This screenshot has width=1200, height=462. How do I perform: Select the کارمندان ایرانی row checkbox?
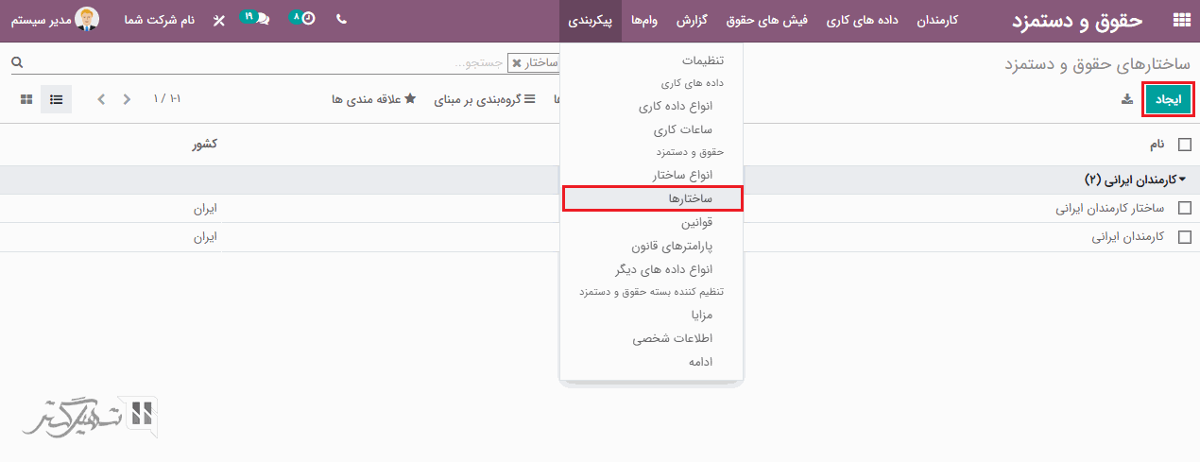[1185, 237]
